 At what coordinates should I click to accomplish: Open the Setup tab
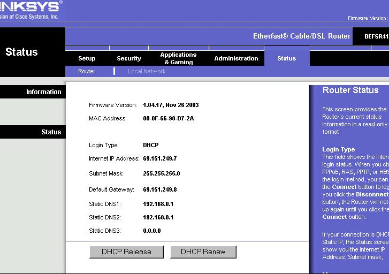87,58
